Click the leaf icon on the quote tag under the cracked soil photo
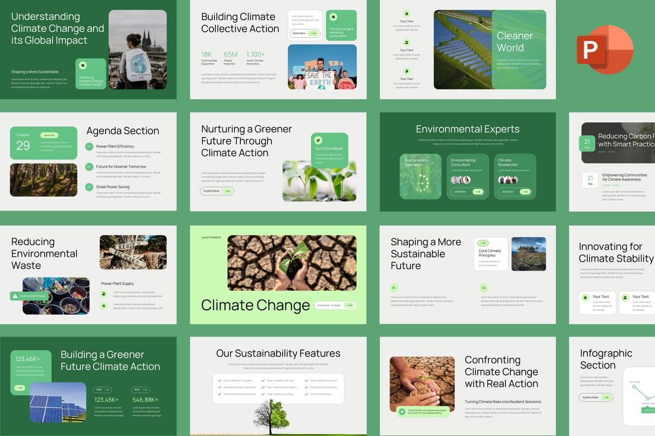 point(402,411)
